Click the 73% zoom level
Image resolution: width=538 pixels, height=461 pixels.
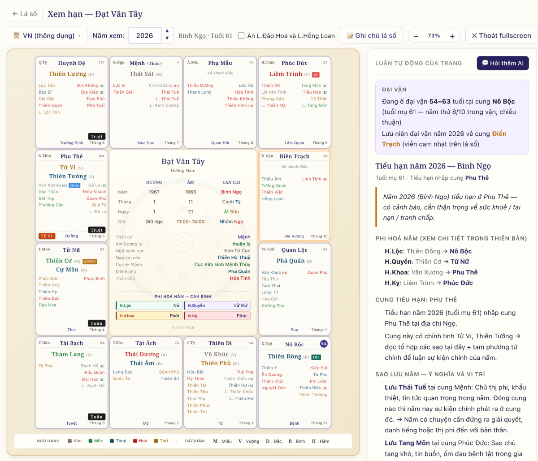point(434,36)
